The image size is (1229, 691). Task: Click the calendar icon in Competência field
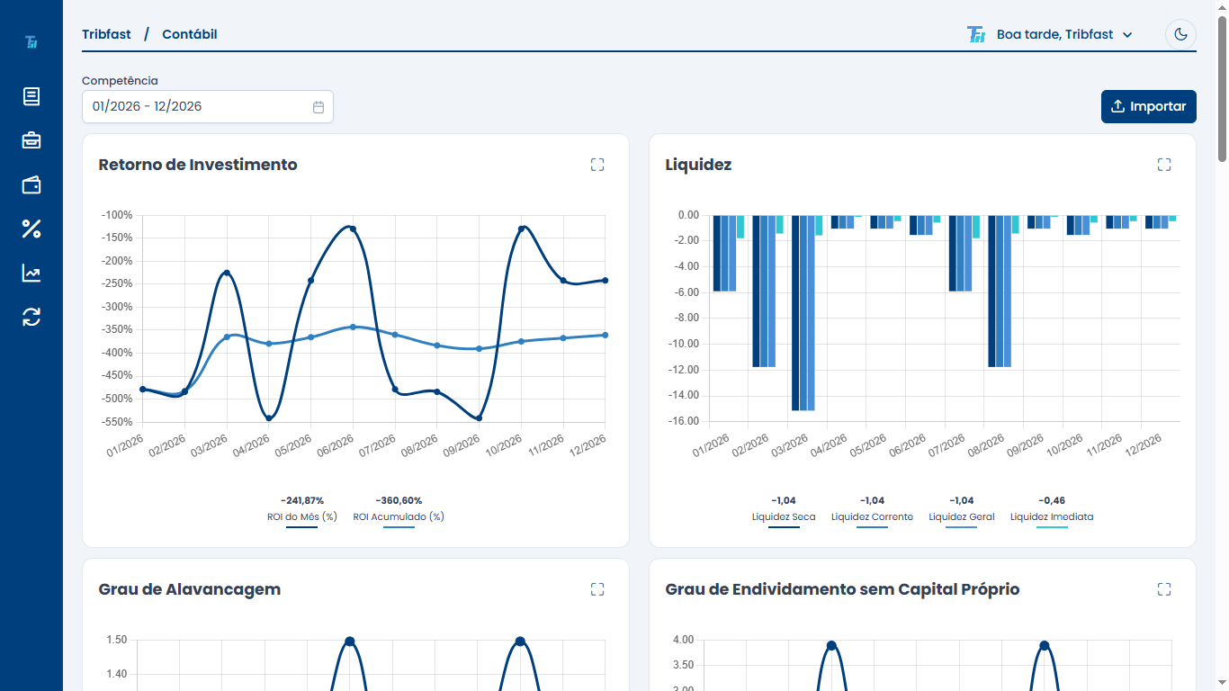(318, 106)
